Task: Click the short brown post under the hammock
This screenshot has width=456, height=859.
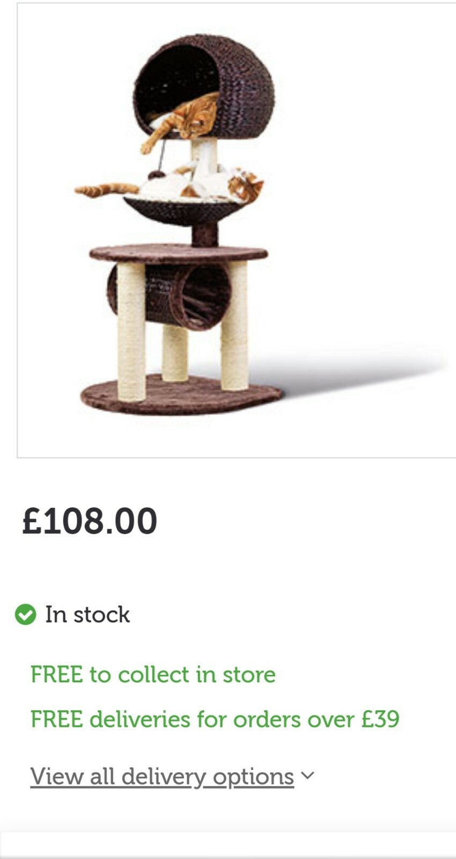Action: (204, 234)
